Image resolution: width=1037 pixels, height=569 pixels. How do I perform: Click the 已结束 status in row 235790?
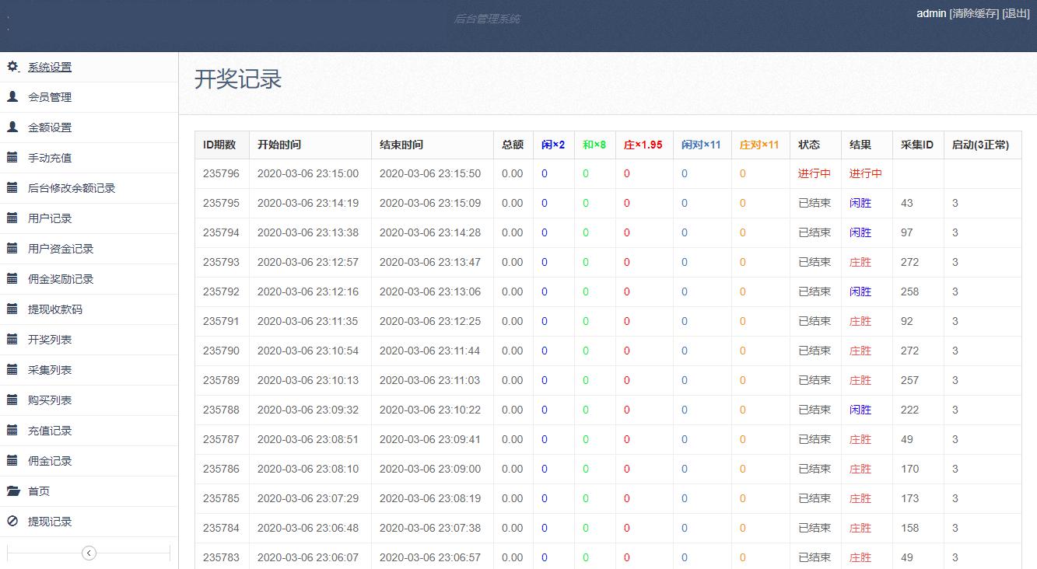[x=815, y=351]
